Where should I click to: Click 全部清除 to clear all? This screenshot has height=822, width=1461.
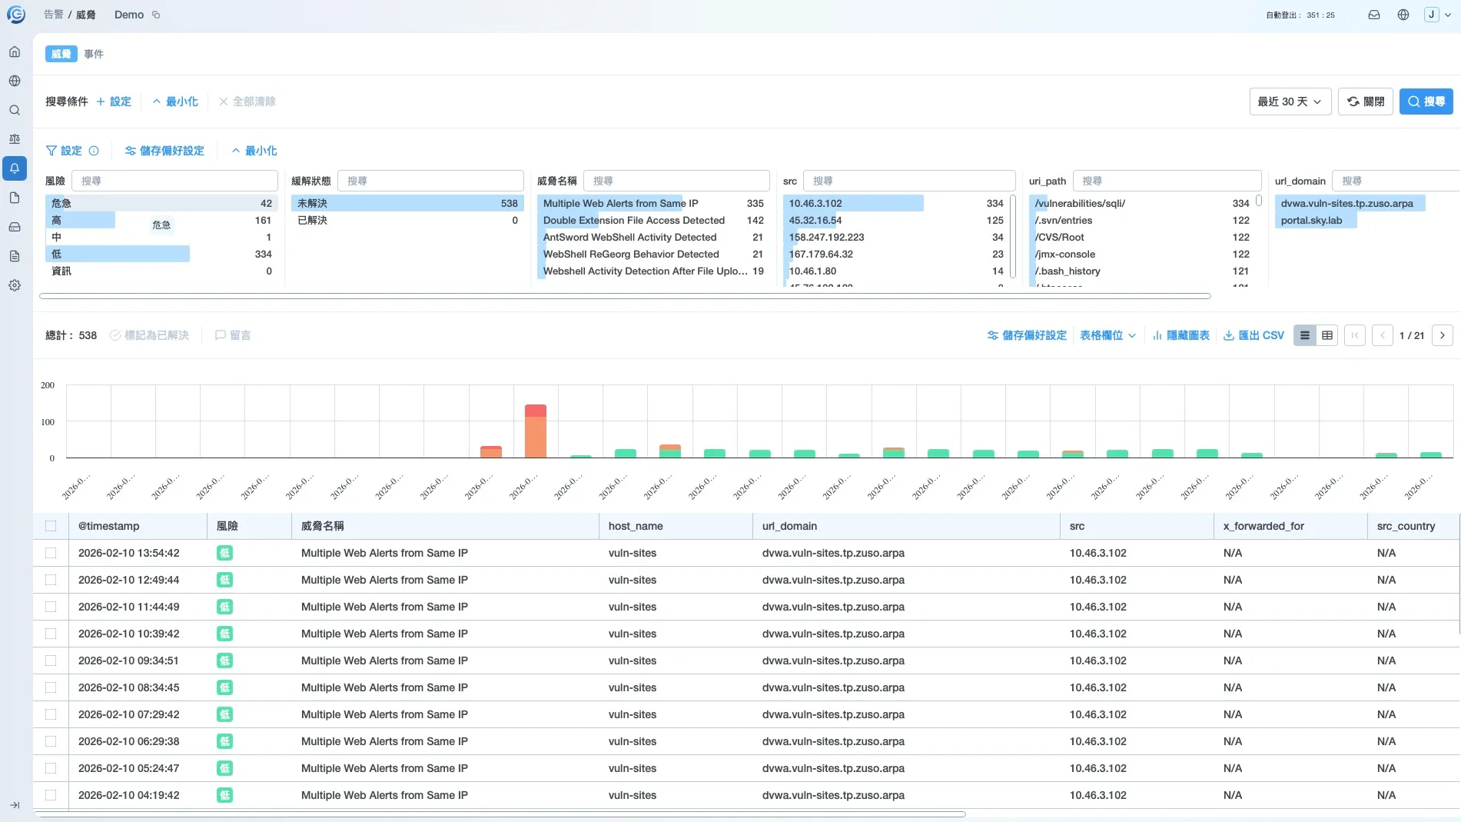click(x=247, y=102)
